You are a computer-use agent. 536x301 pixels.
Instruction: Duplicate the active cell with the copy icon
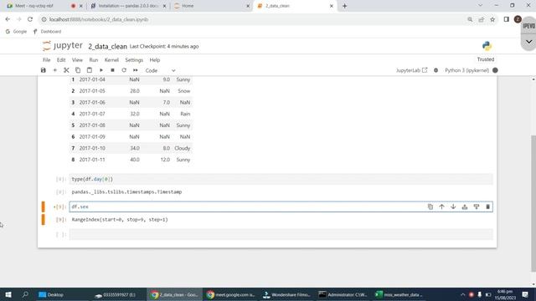click(430, 207)
